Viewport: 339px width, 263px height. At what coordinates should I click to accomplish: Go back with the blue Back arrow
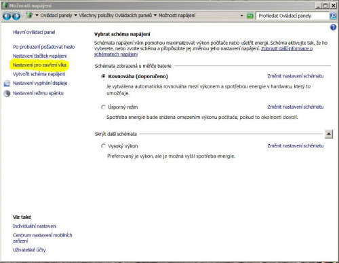click(7, 16)
